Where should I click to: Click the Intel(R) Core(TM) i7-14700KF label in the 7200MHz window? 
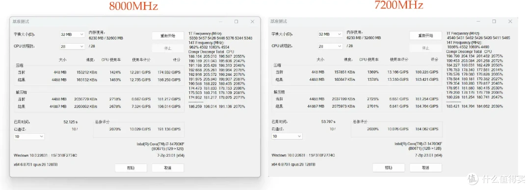pyautogui.click(x=419, y=144)
